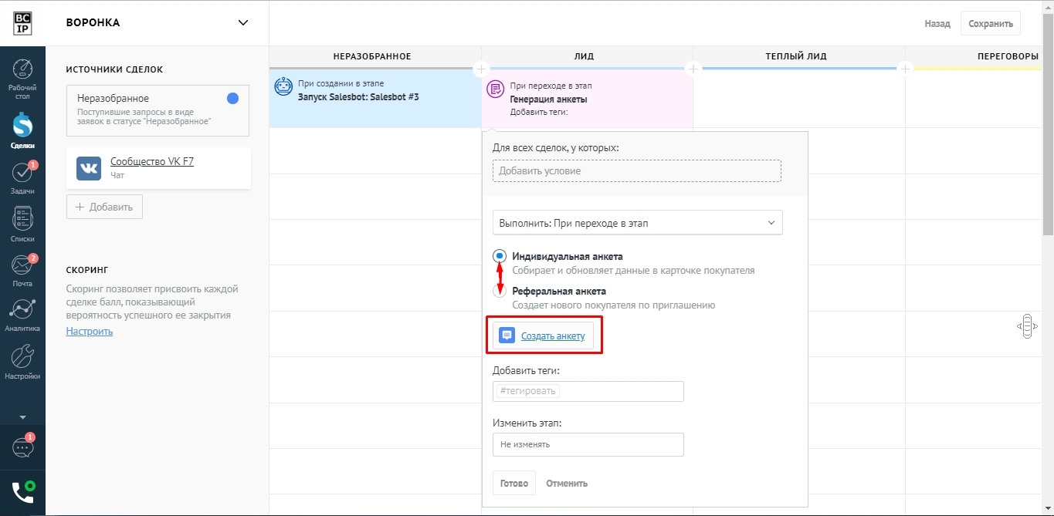Open the Списки lists icon

click(x=22, y=220)
